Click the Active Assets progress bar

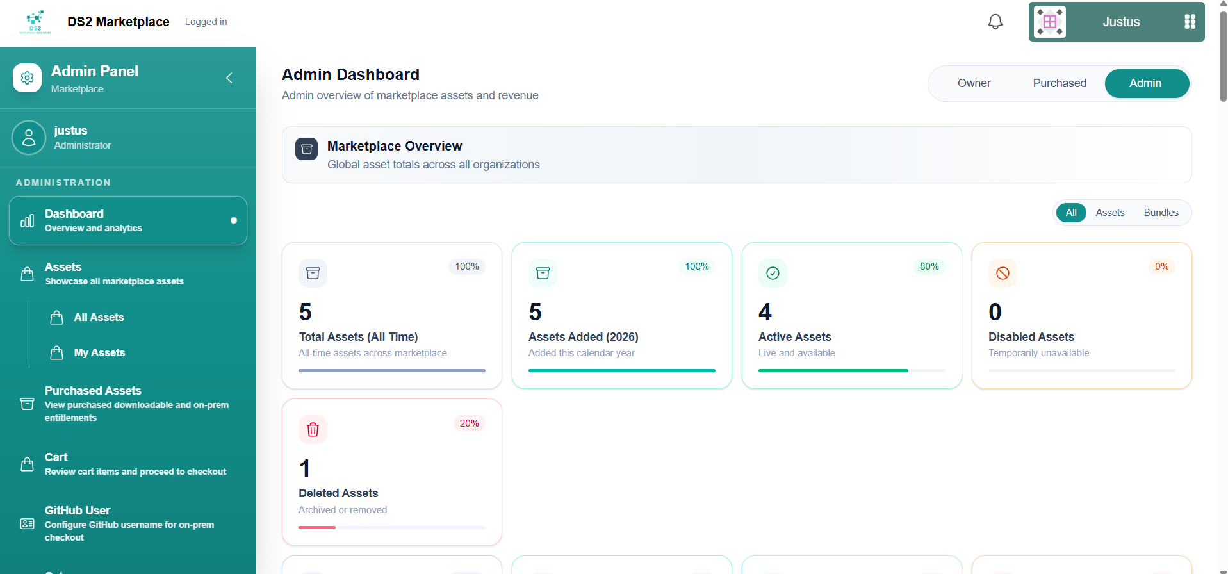[x=852, y=370]
